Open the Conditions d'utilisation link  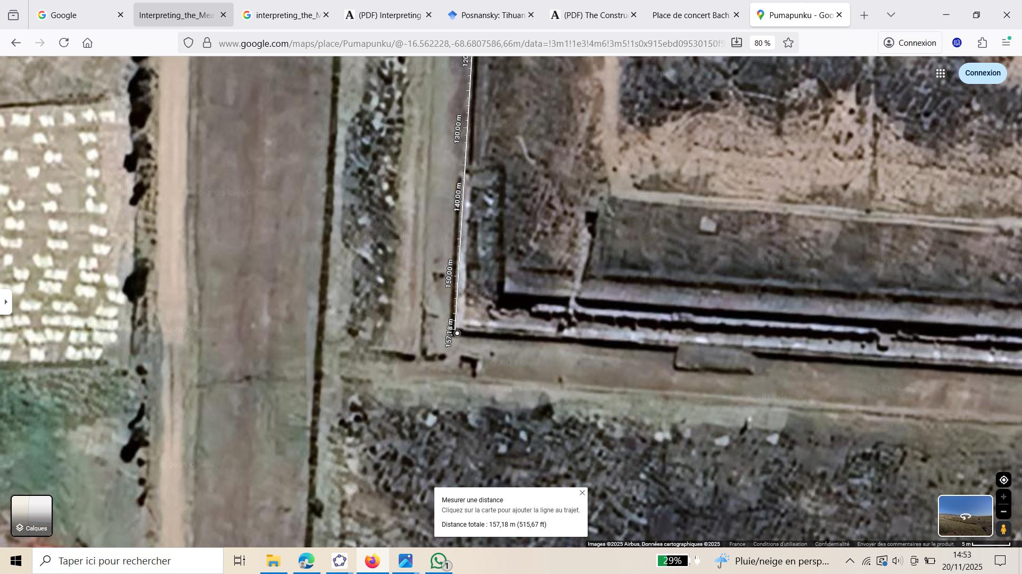pyautogui.click(x=780, y=544)
